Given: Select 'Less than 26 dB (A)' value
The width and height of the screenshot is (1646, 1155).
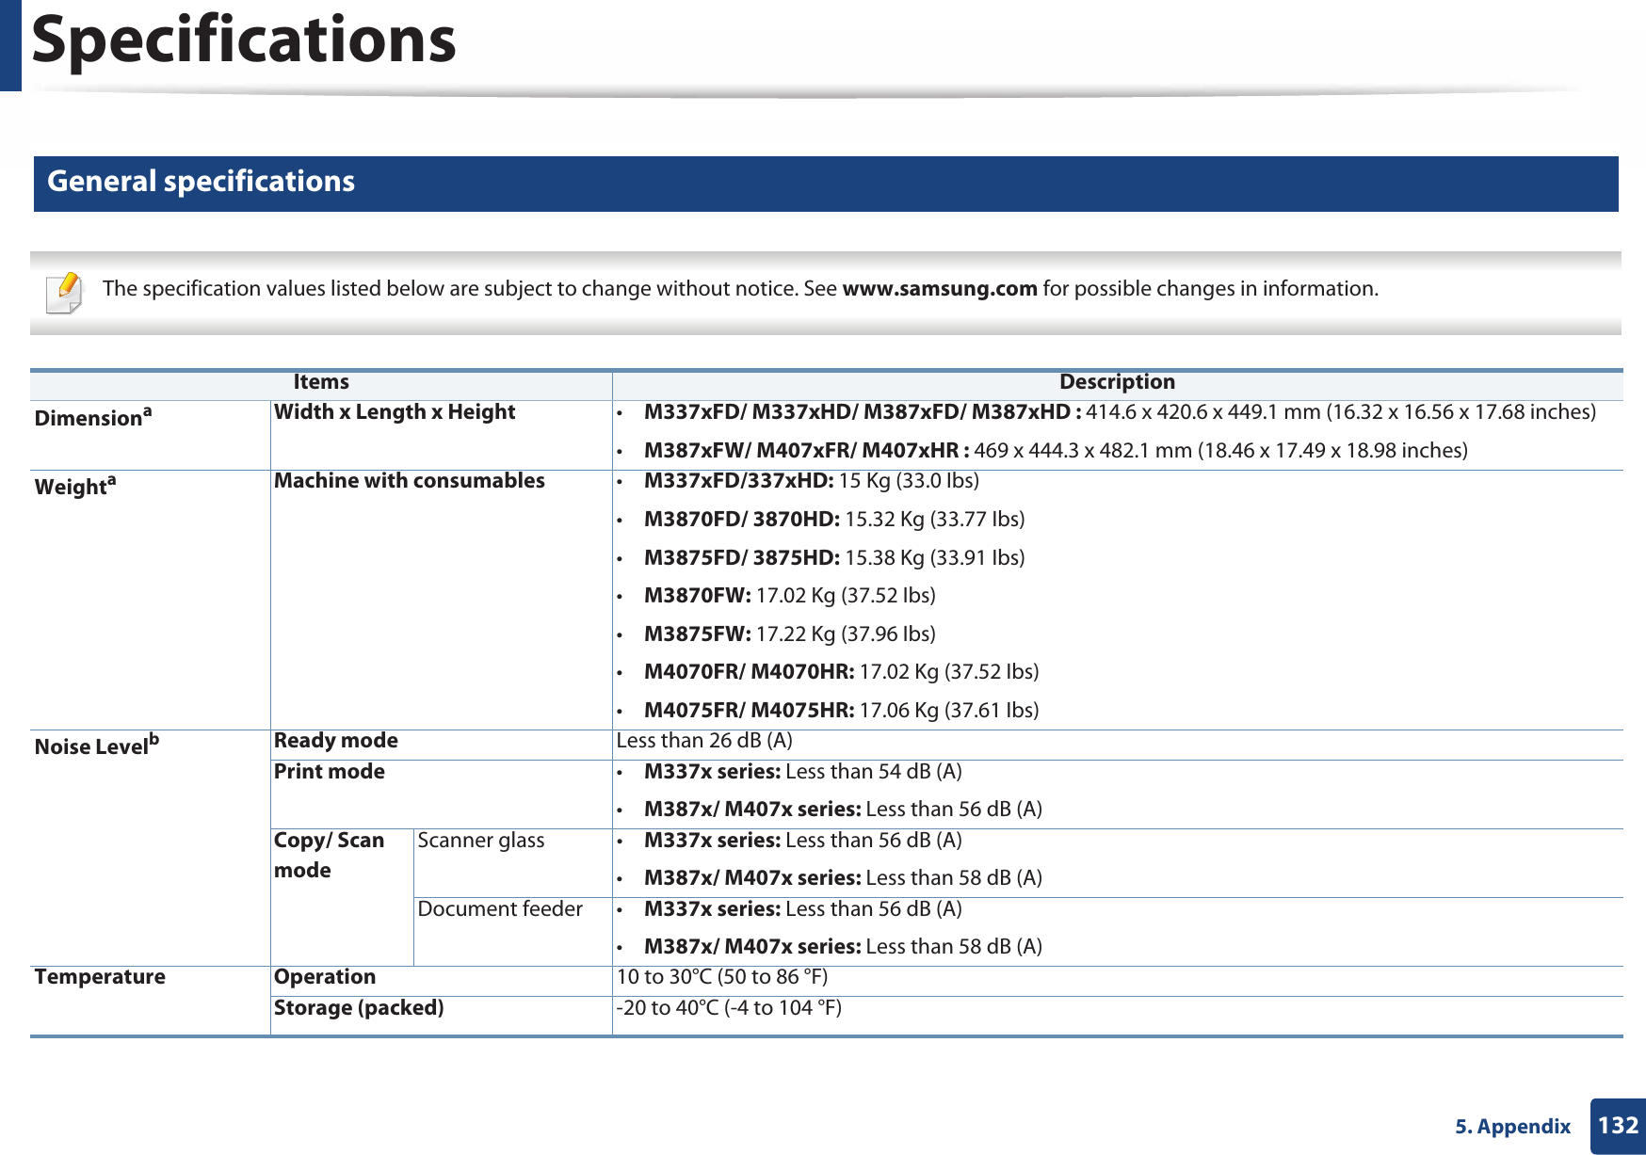Looking at the screenshot, I should (x=704, y=741).
